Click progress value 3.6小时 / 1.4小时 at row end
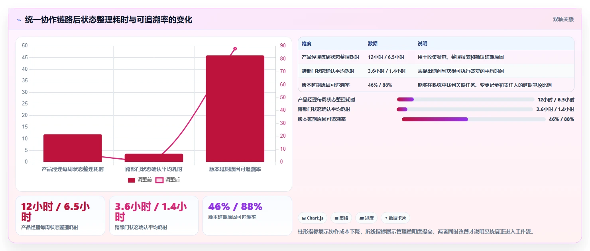590x251 pixels. tap(555, 109)
